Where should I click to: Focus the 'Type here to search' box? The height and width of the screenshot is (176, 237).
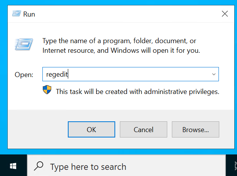tap(116, 166)
